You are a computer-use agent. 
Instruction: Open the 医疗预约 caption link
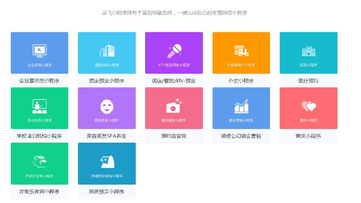coord(308,81)
